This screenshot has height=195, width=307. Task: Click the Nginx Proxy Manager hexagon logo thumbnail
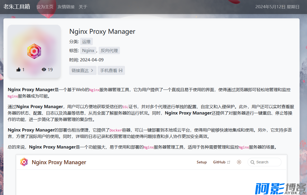tap(34, 51)
